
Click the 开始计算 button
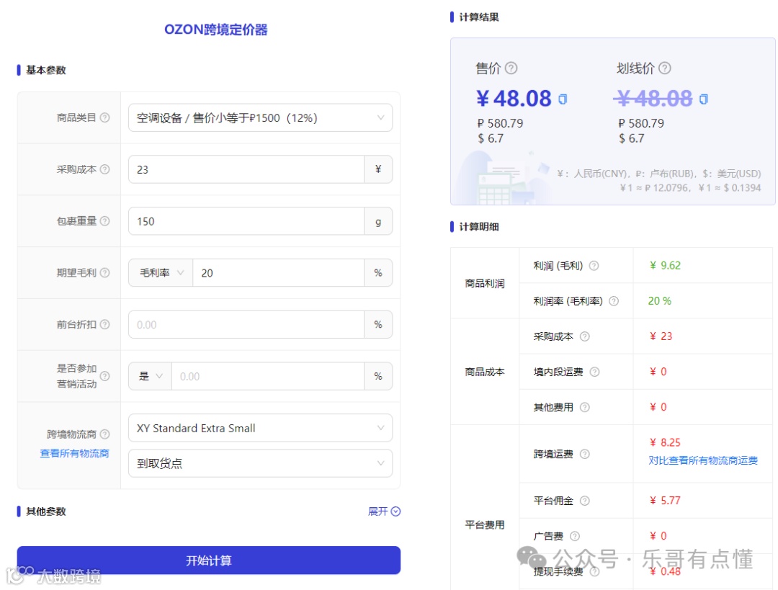(x=208, y=560)
